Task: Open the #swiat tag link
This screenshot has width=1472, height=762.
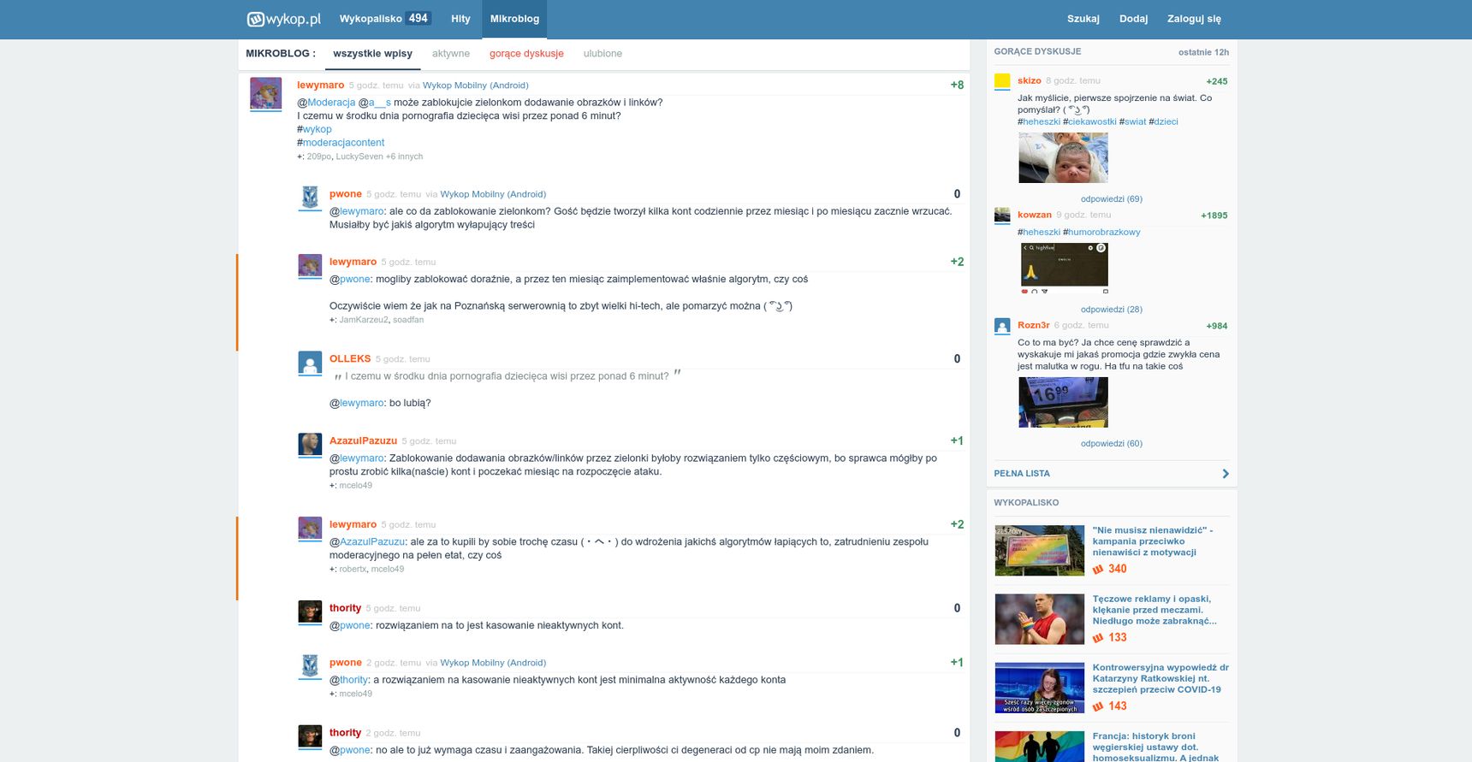Action: tap(1135, 121)
